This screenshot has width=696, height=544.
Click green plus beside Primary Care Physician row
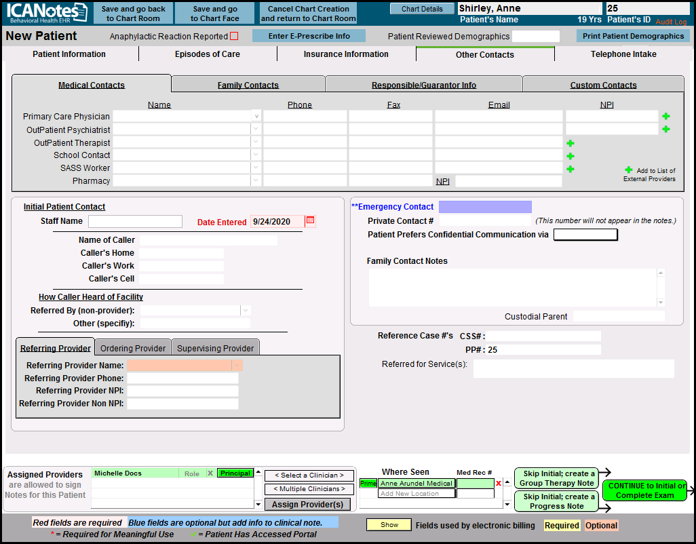click(666, 117)
